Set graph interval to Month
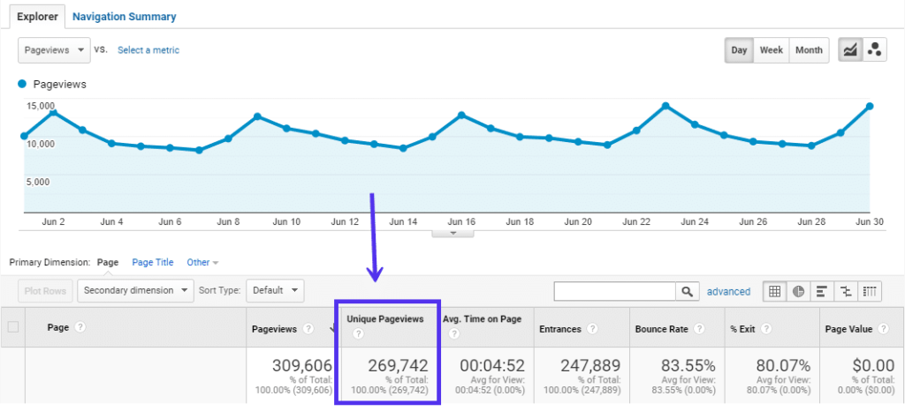 (809, 50)
